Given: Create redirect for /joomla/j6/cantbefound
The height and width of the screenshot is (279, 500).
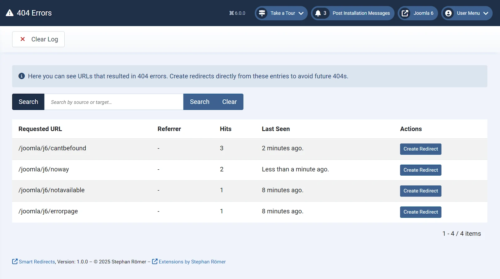Looking at the screenshot, I should (x=420, y=149).
